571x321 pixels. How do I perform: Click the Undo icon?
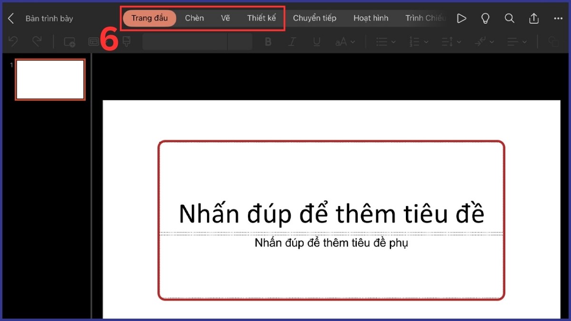point(13,41)
